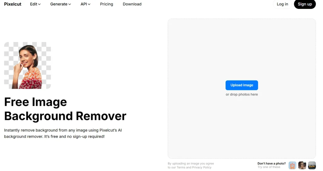Open the Download page
Viewport: 323px width, 171px height.
[132, 4]
